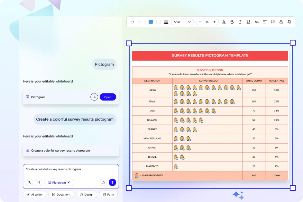Click the pin/magic icon at toolbar end

289,22
